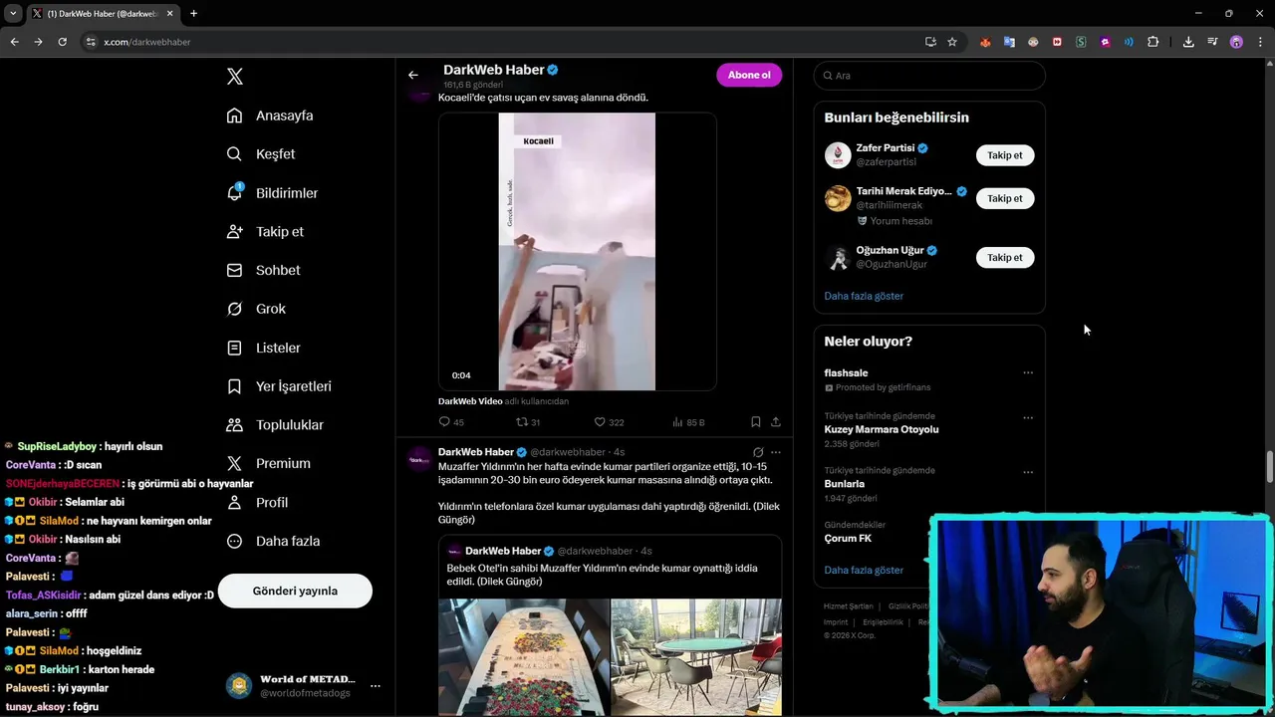Close the DarkWeb Haber browser tab
The height and width of the screenshot is (717, 1275).
[x=170, y=14]
